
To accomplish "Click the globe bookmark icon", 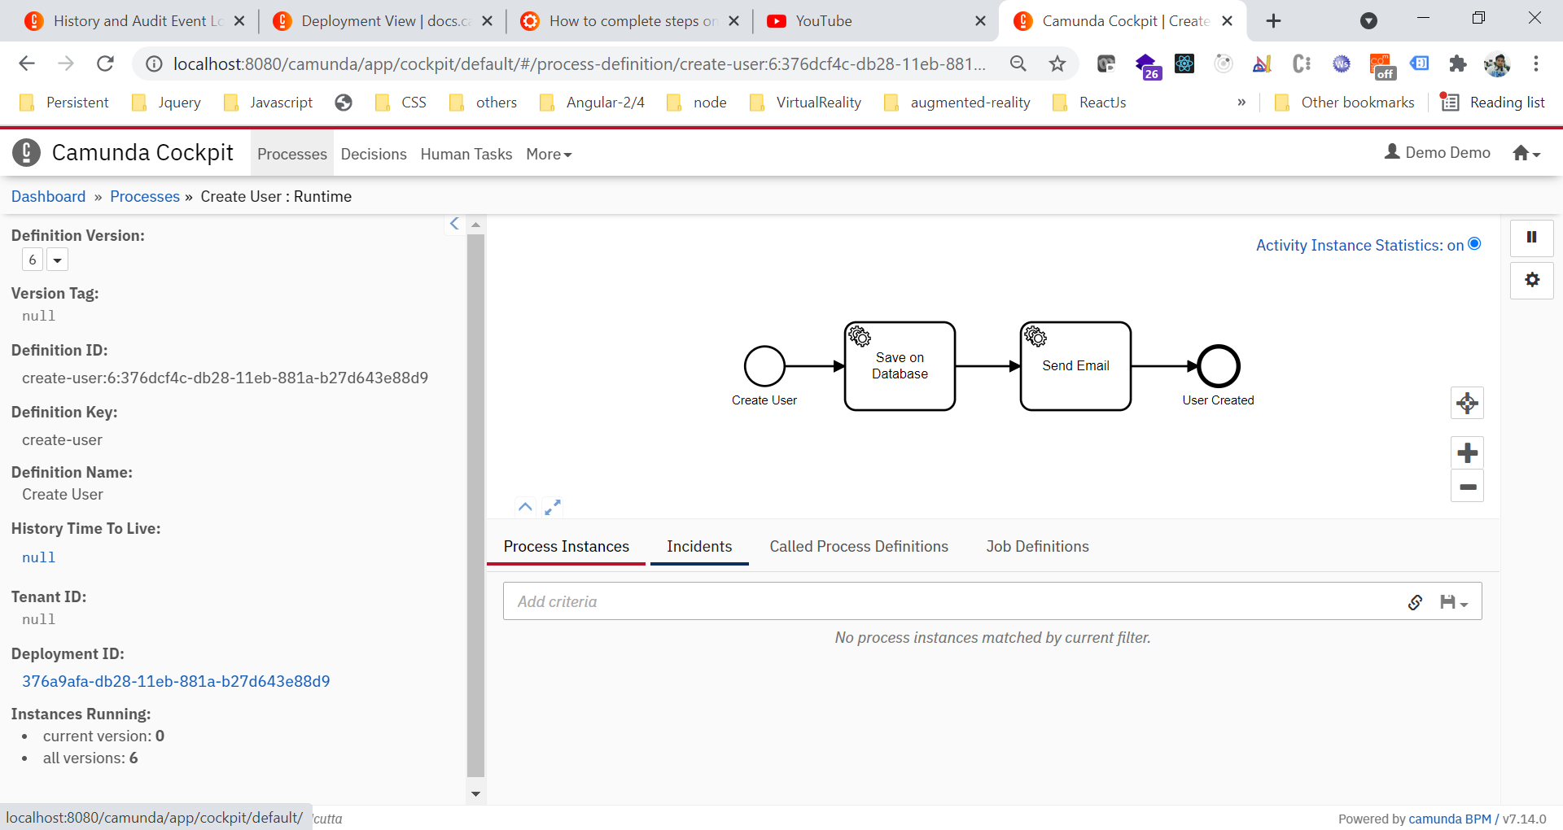I will (344, 103).
